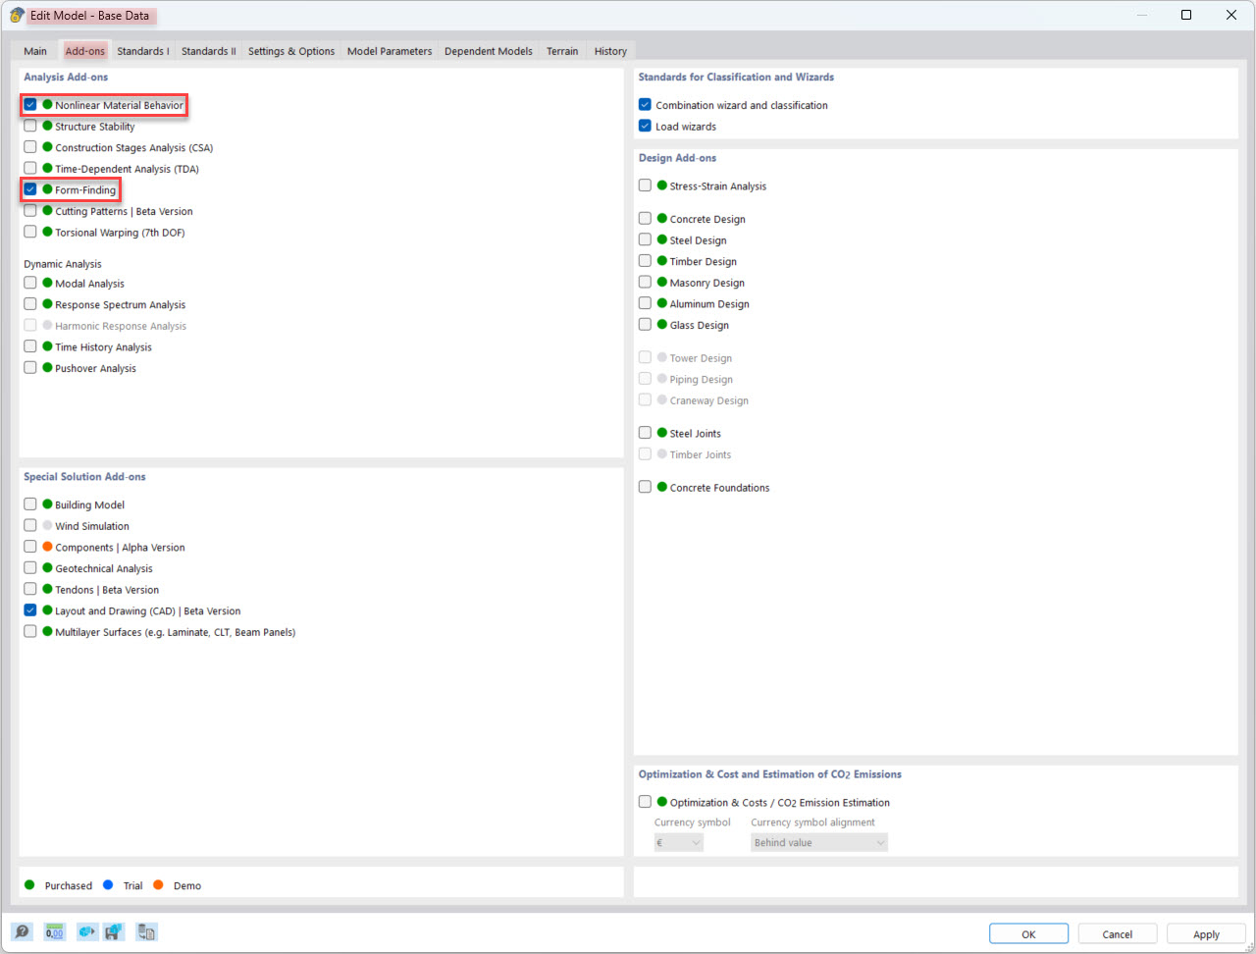Enable the Structure Stability add-on
This screenshot has height=954, width=1256.
coord(30,127)
